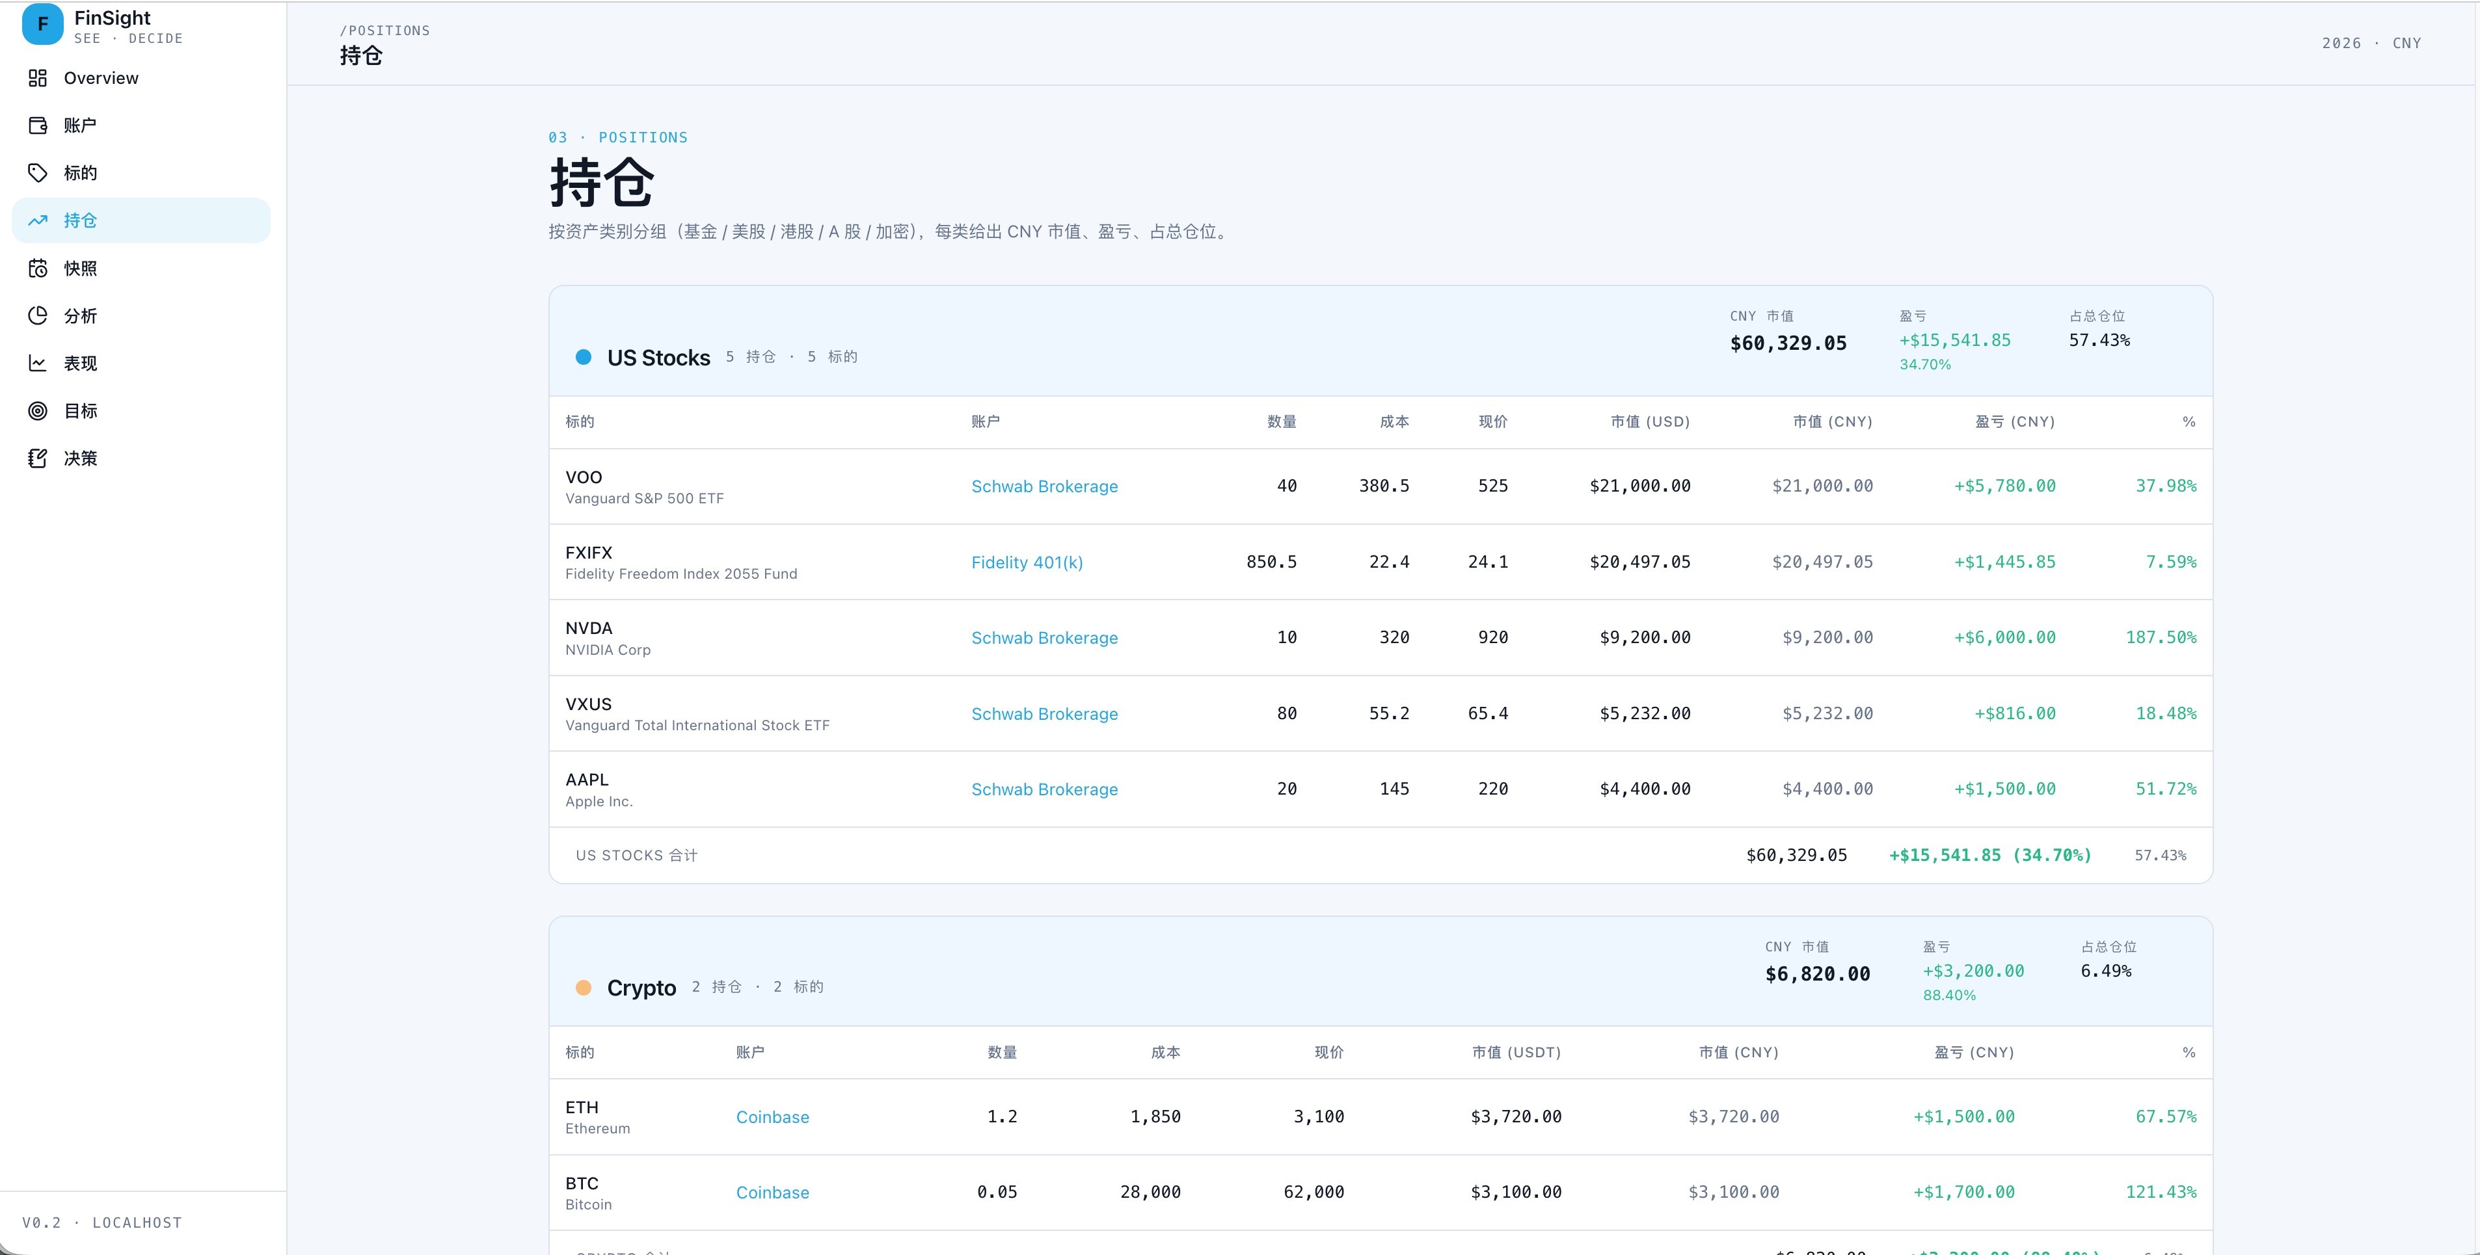This screenshot has height=1255, width=2480.
Task: Click the 表现 line chart icon
Action: pyautogui.click(x=38, y=363)
